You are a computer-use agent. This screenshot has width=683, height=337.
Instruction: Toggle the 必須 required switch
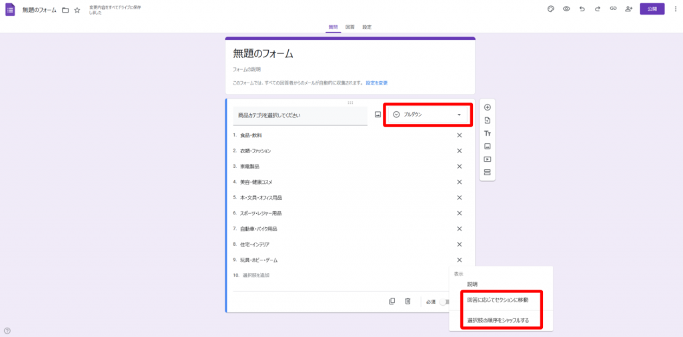pos(444,302)
